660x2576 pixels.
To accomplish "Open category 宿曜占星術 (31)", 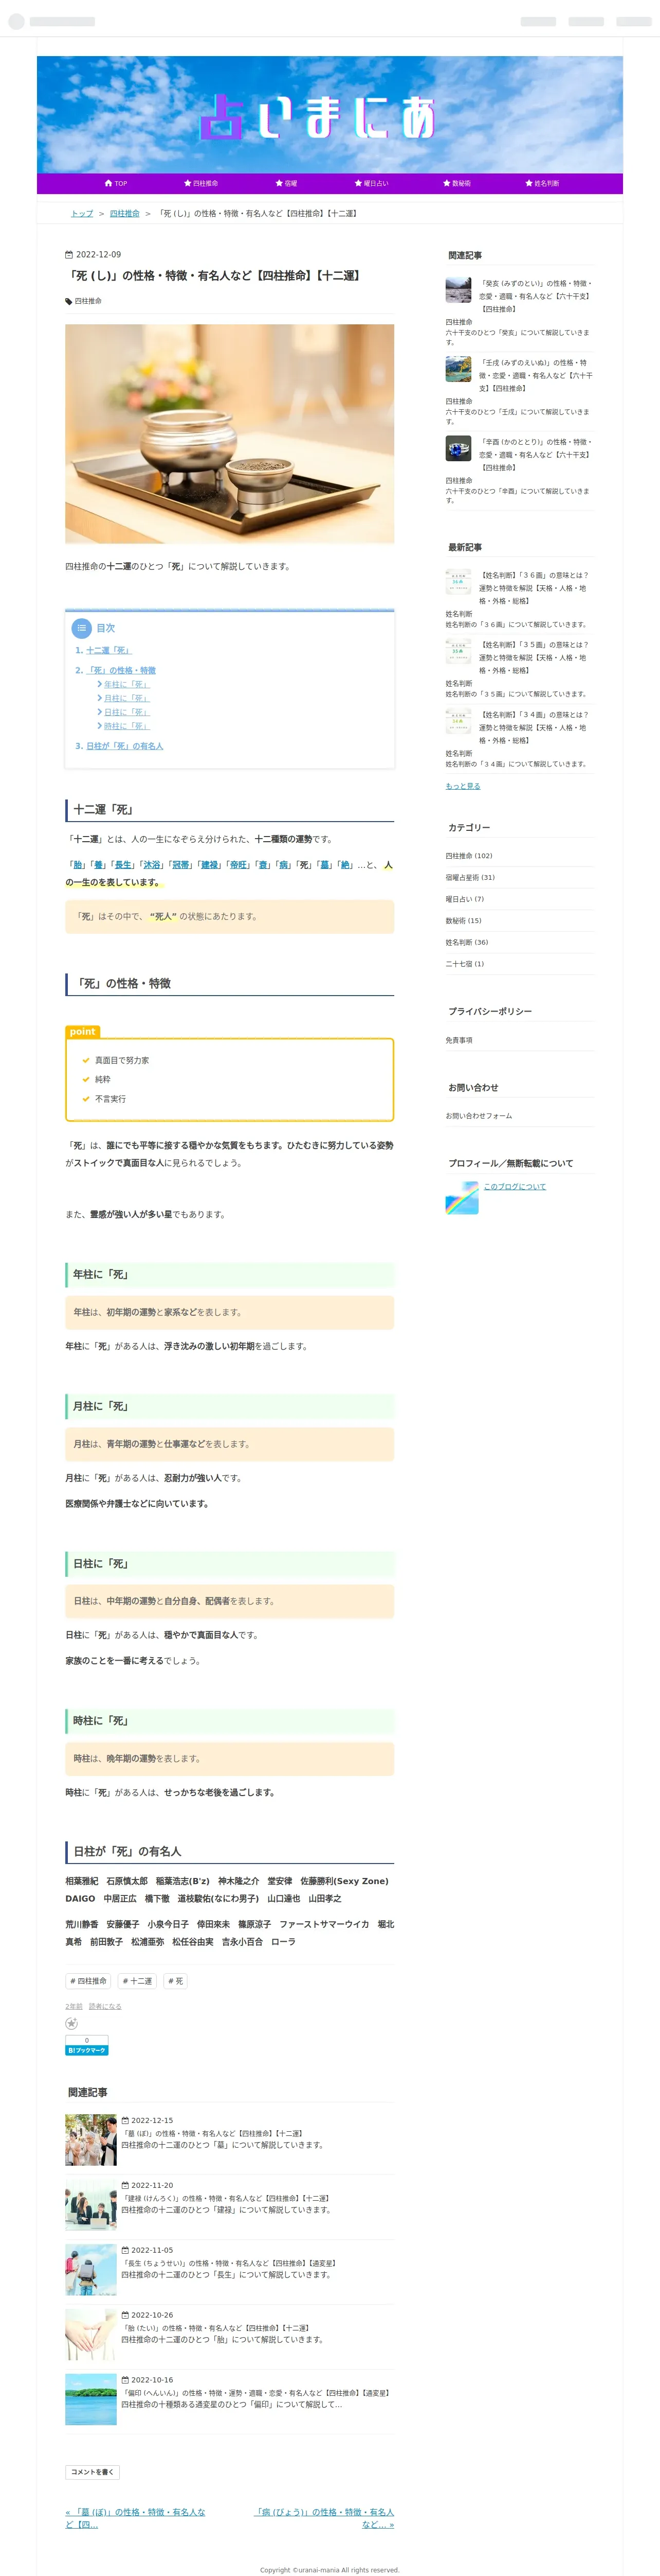I will (x=469, y=878).
